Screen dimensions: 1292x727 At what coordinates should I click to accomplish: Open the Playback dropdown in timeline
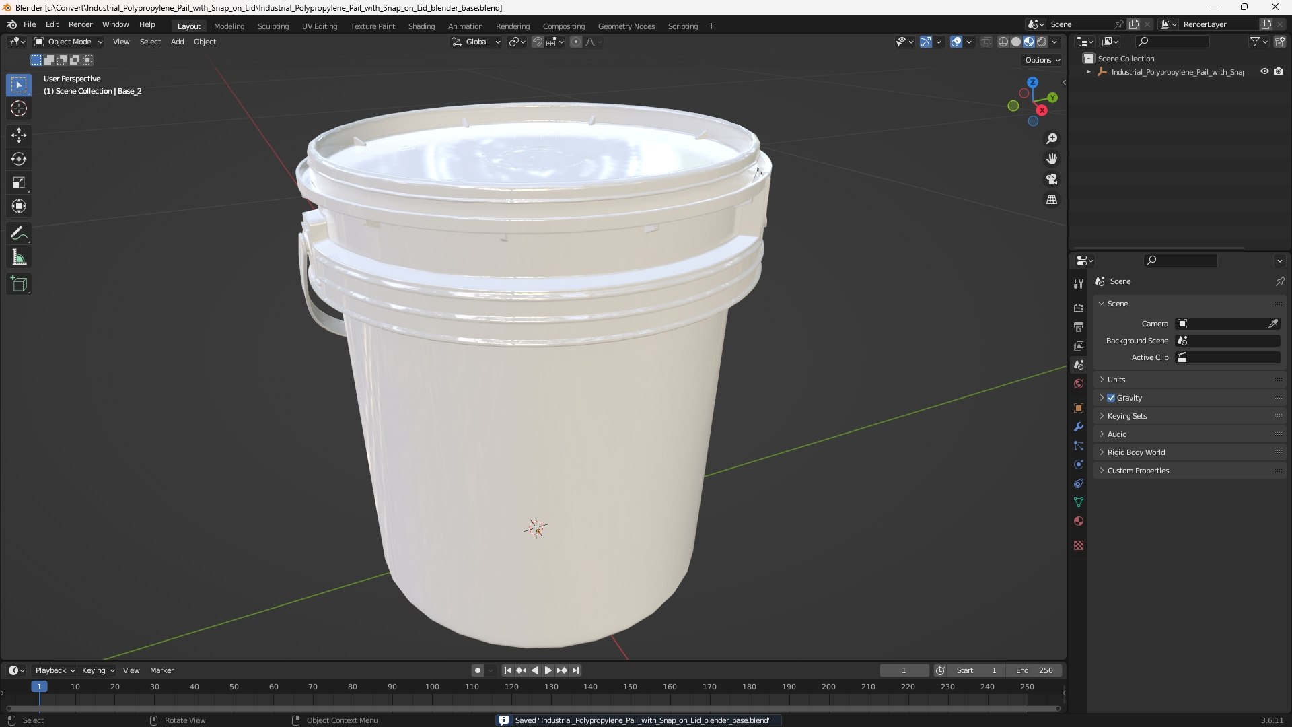click(55, 670)
